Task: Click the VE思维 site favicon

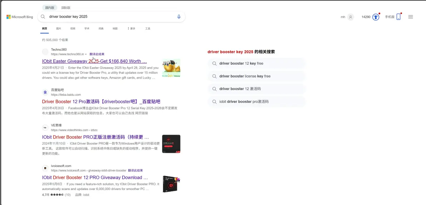Action: pyautogui.click(x=45, y=127)
